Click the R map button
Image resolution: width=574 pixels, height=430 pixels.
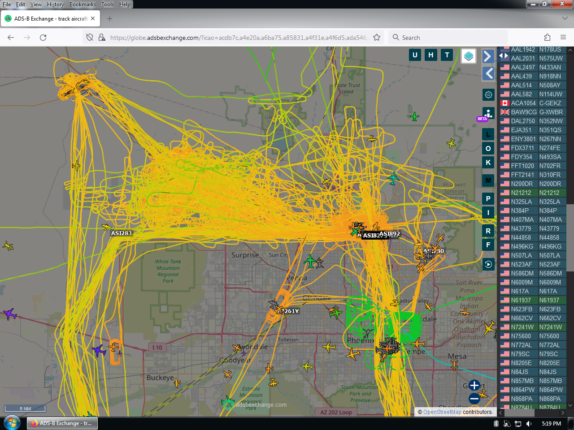click(488, 231)
